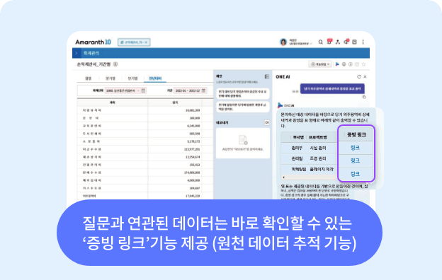Image resolution: width=442 pixels, height=280 pixels.
Task: Click the result table horizontal scrollbar arrow
Action: (x=283, y=177)
